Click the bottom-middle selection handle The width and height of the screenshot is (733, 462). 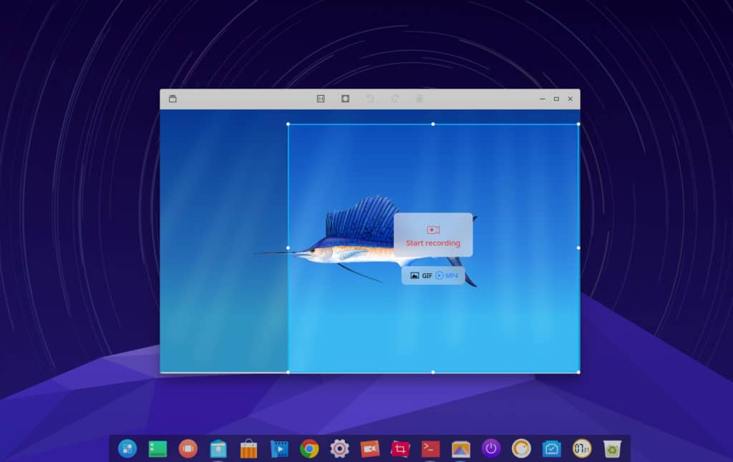click(x=433, y=373)
